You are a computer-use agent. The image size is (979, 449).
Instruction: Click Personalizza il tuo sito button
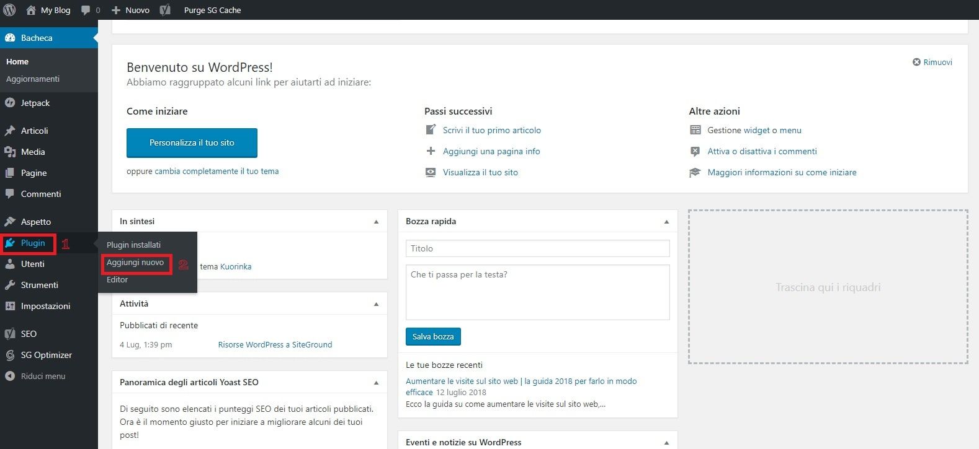click(x=192, y=143)
